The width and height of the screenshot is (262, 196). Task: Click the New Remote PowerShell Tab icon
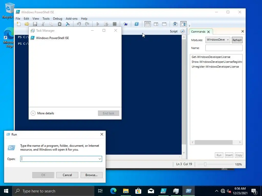pyautogui.click(x=125, y=24)
